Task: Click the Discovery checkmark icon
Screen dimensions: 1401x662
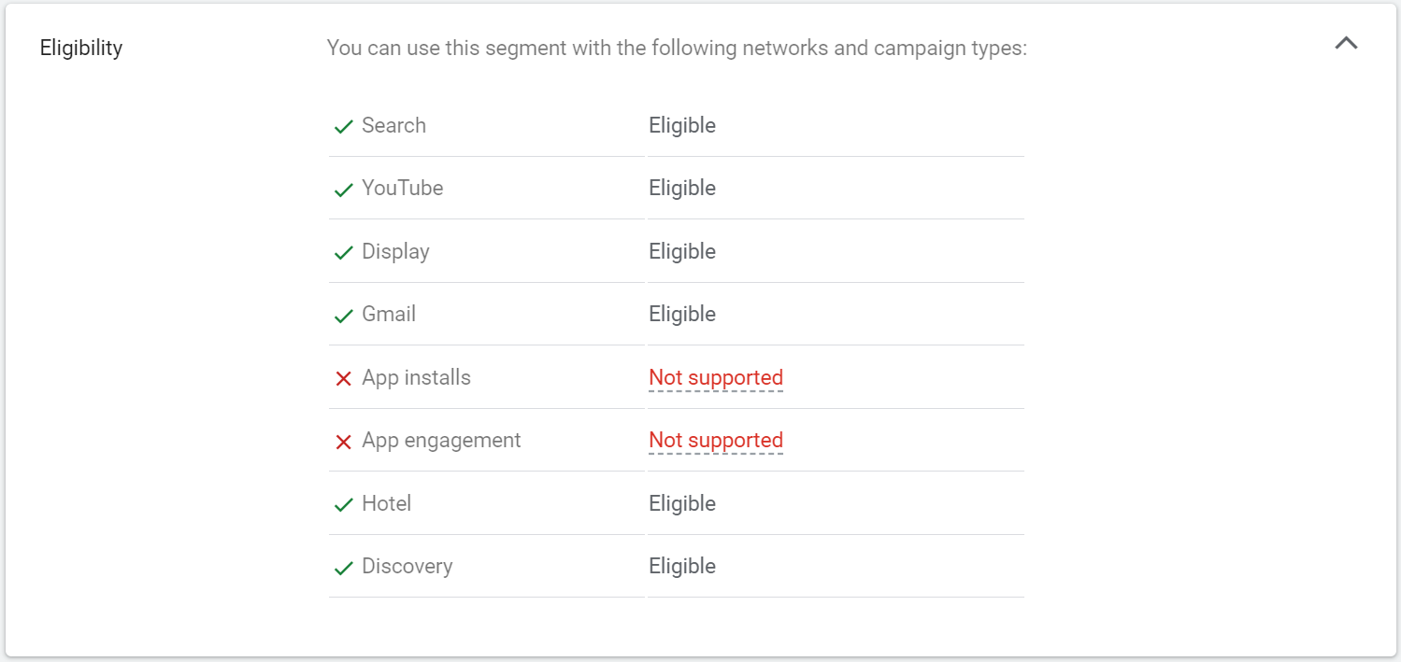Action: (344, 568)
